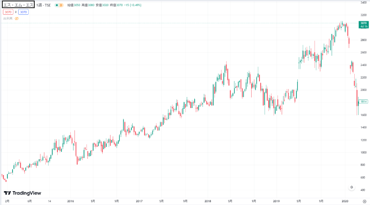This screenshot has height=205, width=370.
Task: Click the 2018 label on the time axis
Action: 208,201
